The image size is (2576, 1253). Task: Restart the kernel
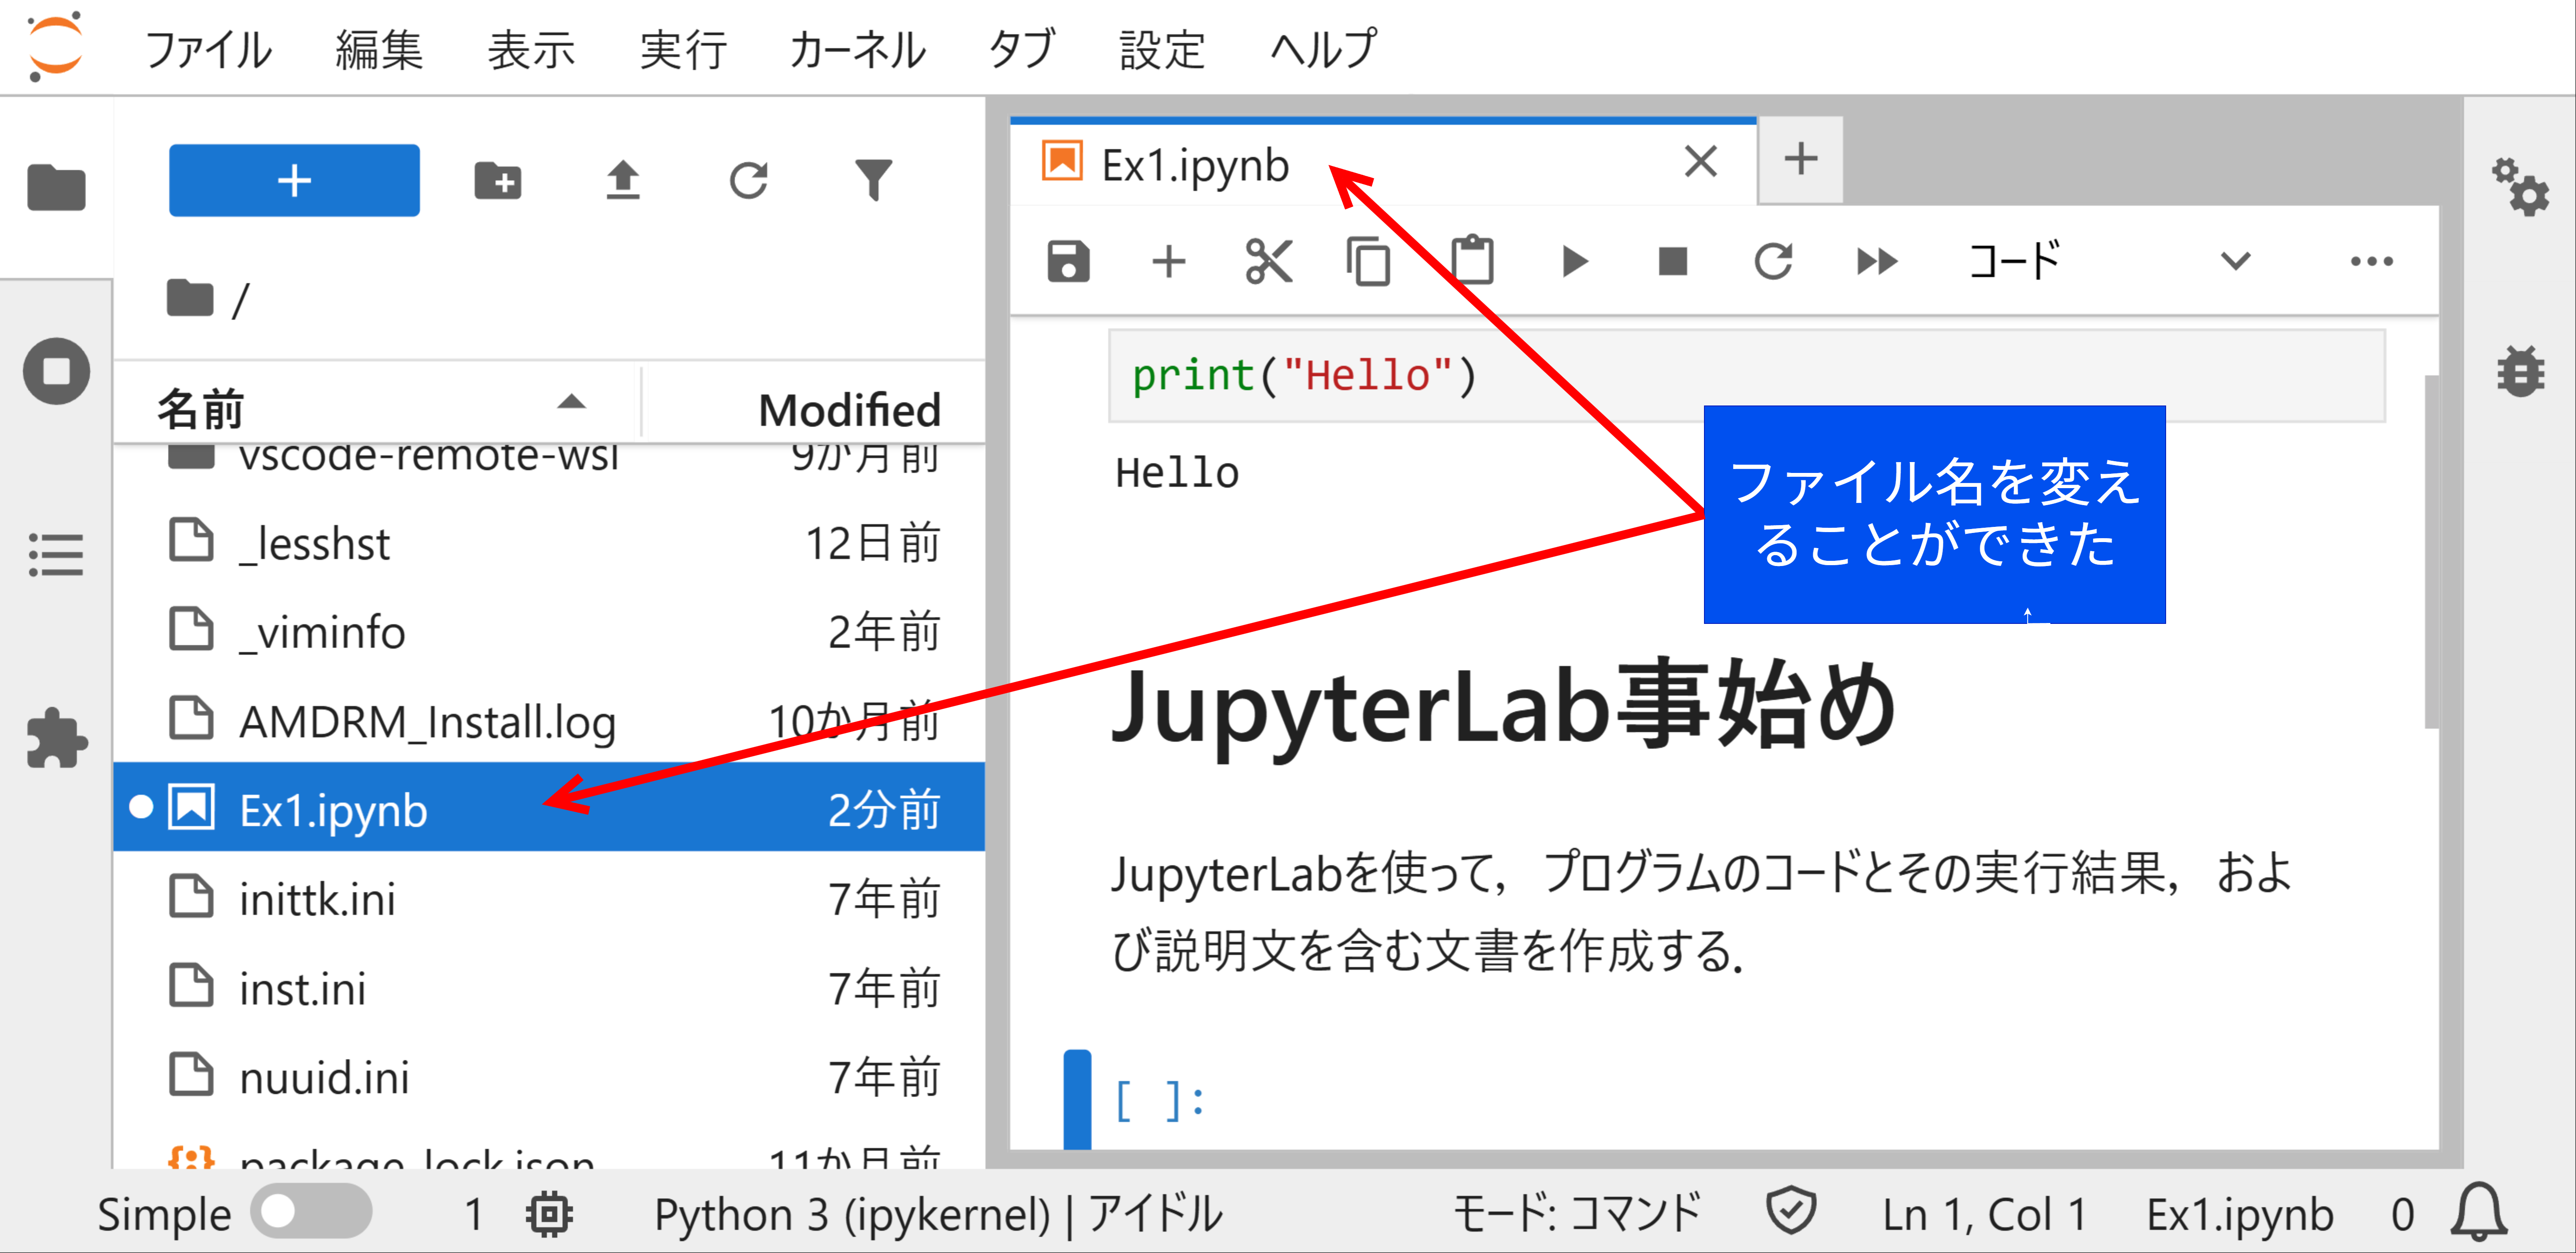1774,261
